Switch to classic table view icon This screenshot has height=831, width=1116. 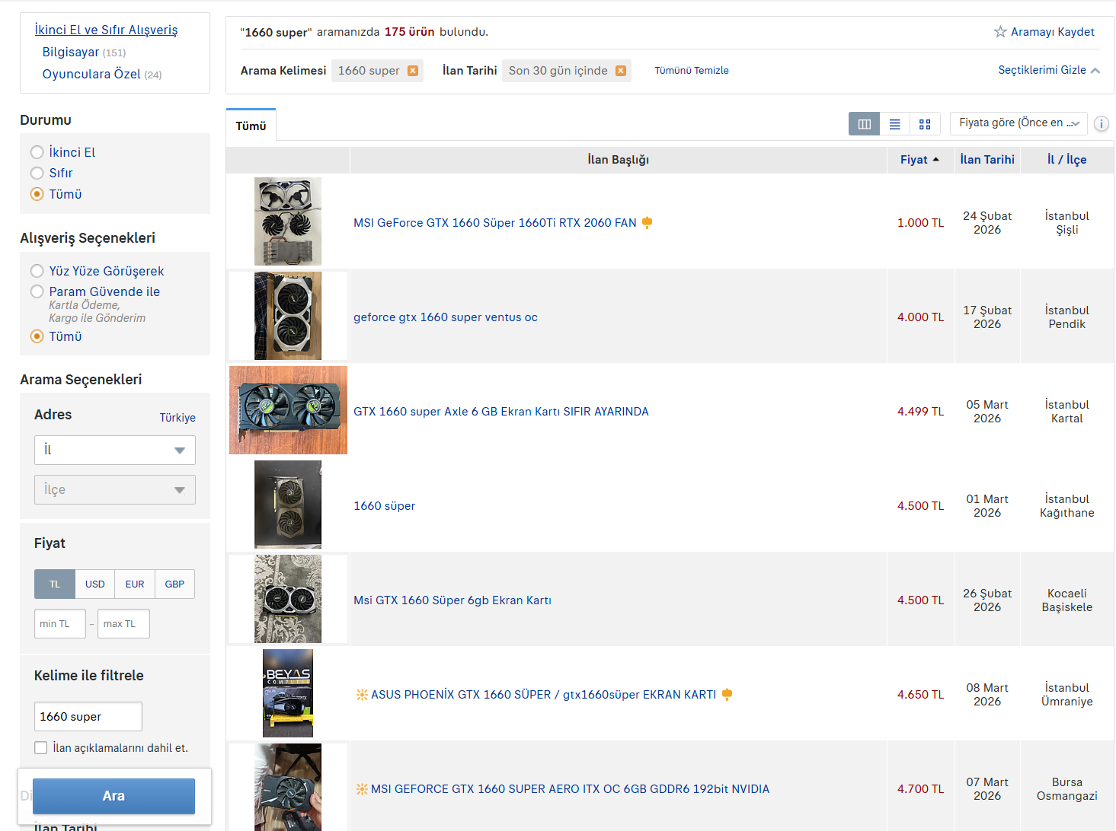864,123
